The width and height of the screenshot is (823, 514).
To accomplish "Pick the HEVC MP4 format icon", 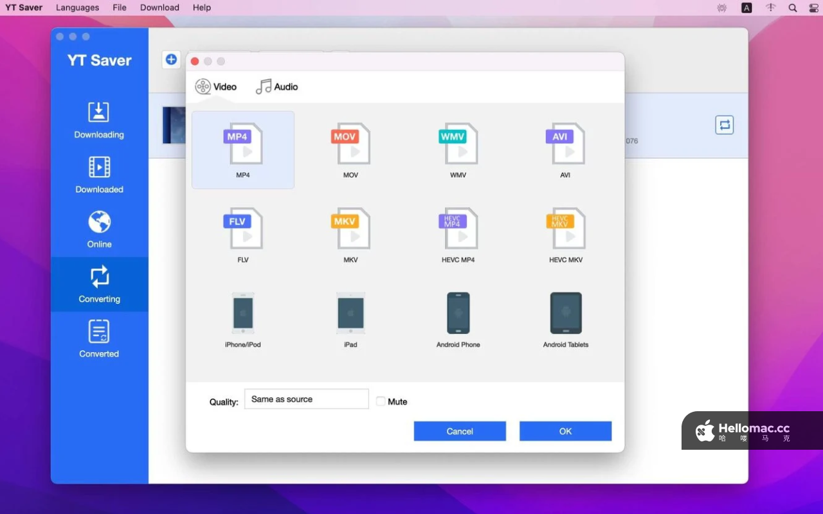I will point(458,228).
